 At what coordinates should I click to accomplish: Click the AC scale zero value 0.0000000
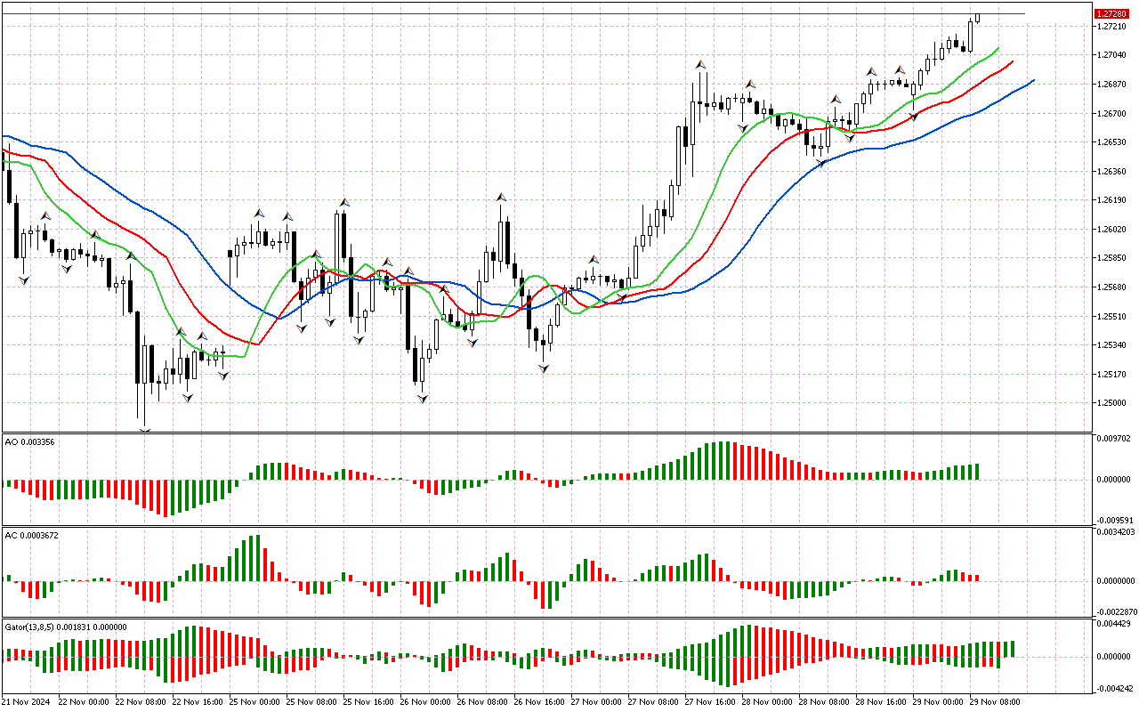pos(1116,581)
